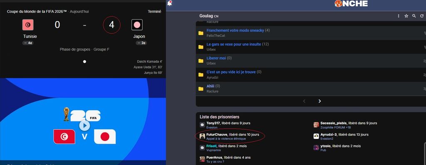Open FuturChauve's profile in prisoner list
Screen dimensions: 426x165
point(216,134)
